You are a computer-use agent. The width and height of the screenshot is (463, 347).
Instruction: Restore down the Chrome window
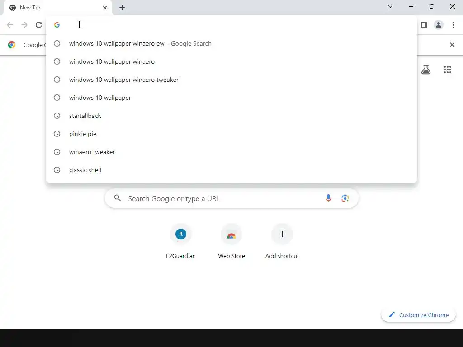432,6
